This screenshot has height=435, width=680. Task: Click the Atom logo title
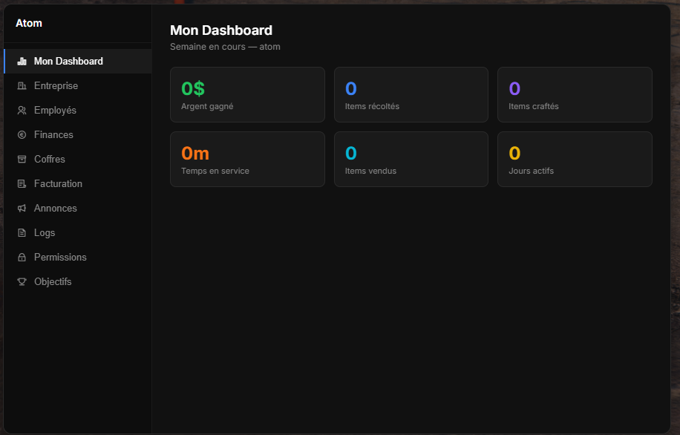(x=29, y=23)
